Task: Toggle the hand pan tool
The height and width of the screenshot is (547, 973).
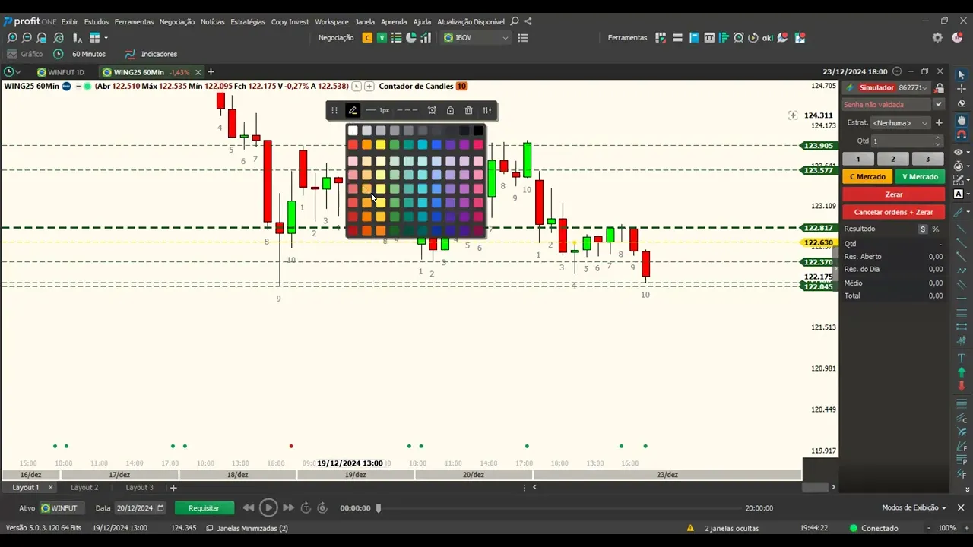Action: point(961,120)
